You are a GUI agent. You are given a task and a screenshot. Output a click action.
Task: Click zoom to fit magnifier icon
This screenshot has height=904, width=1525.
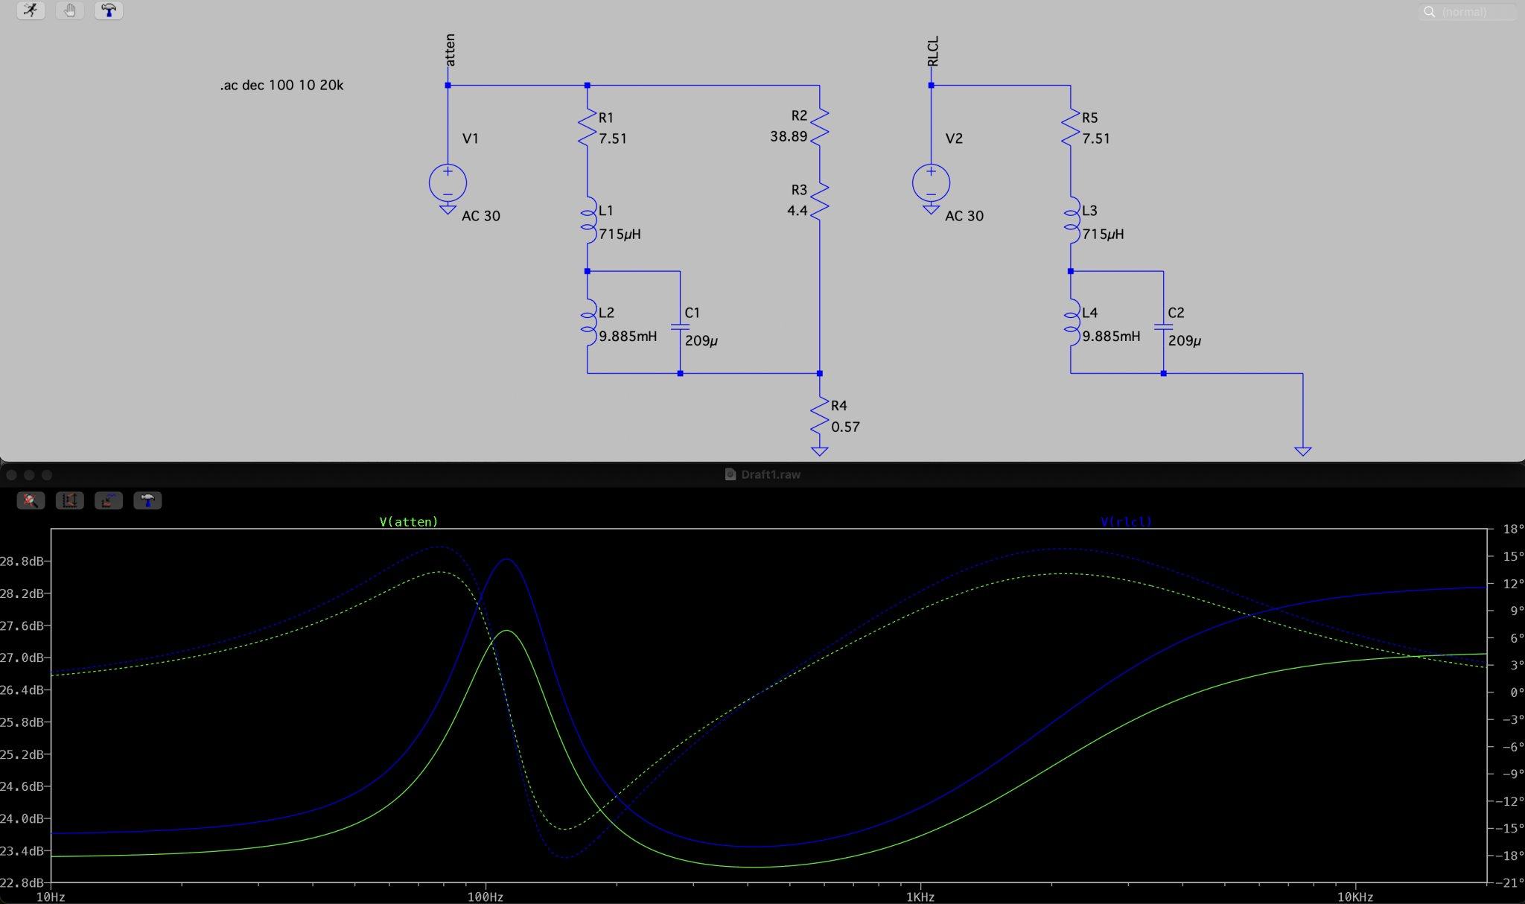[31, 500]
